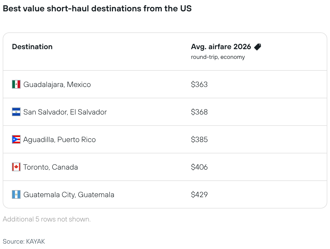Screen dimensions: 330x249
Task: Click the Source: KAYAK attribution
Action: click(24, 241)
